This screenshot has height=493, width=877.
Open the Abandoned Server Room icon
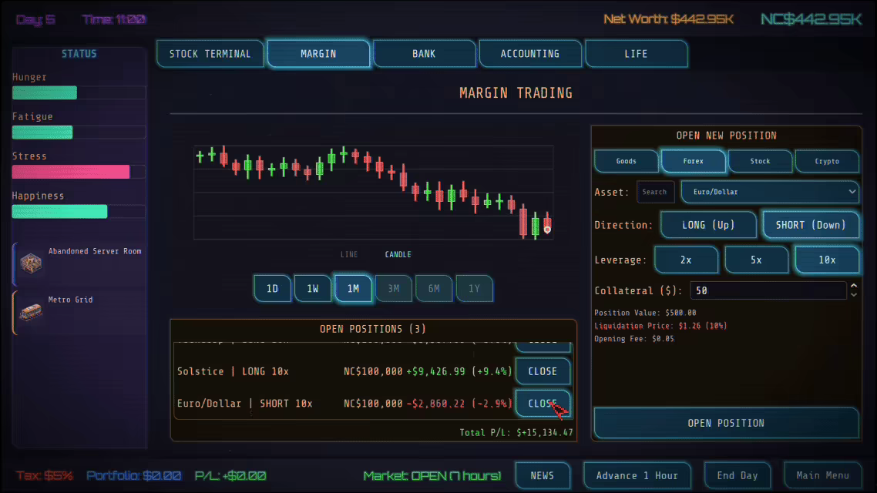[31, 262]
